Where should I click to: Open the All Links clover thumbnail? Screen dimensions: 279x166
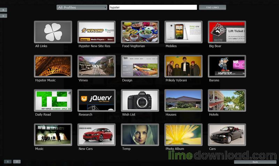tap(53, 32)
